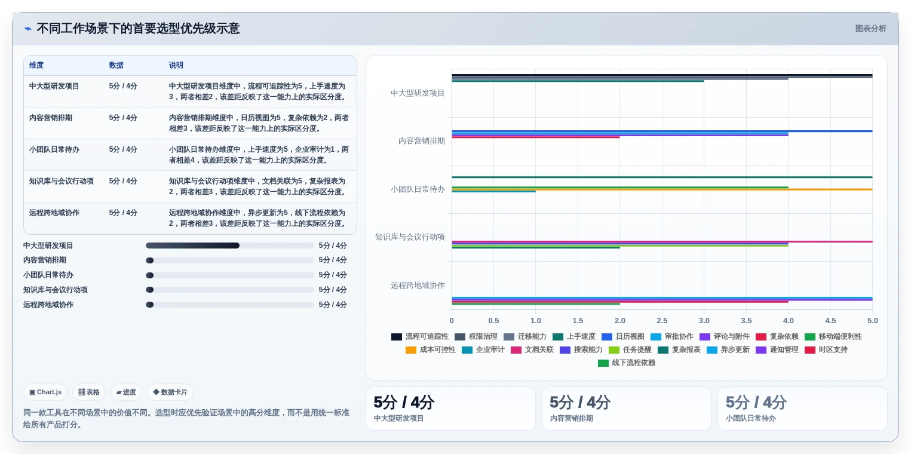Toggle the 成本可控性 legend entry
Viewport: 911px width, 454px height.
[x=431, y=350]
